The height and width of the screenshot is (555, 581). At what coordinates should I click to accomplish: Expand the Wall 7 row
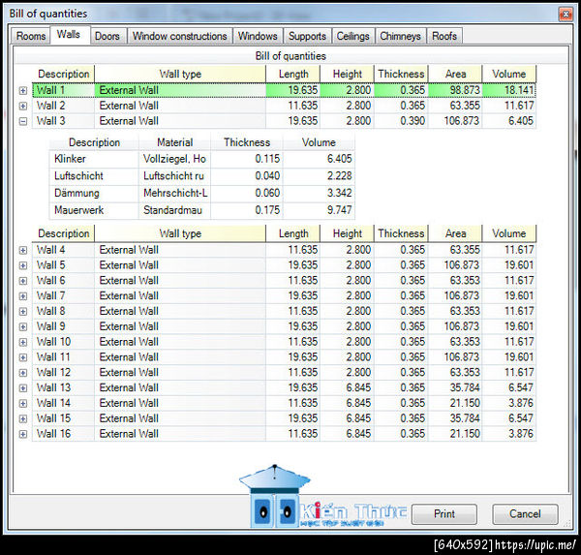pos(23,296)
